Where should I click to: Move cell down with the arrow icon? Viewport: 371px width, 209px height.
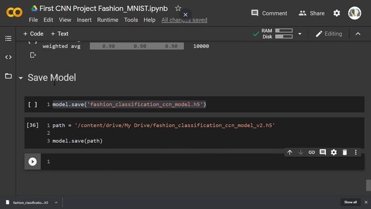point(300,152)
